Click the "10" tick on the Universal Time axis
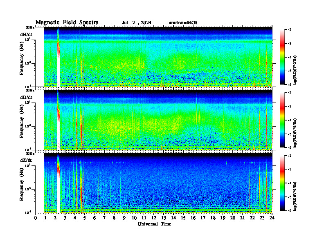 click(134, 218)
